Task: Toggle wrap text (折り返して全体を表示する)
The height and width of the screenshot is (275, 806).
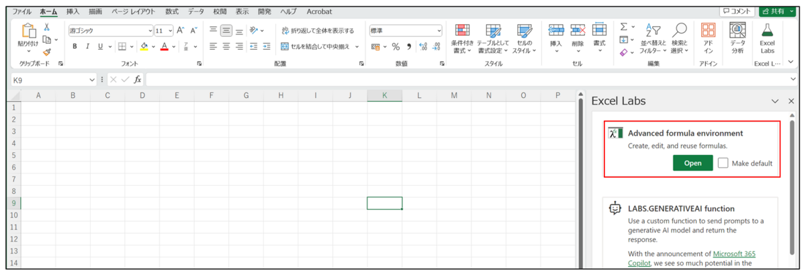Action: (x=318, y=30)
